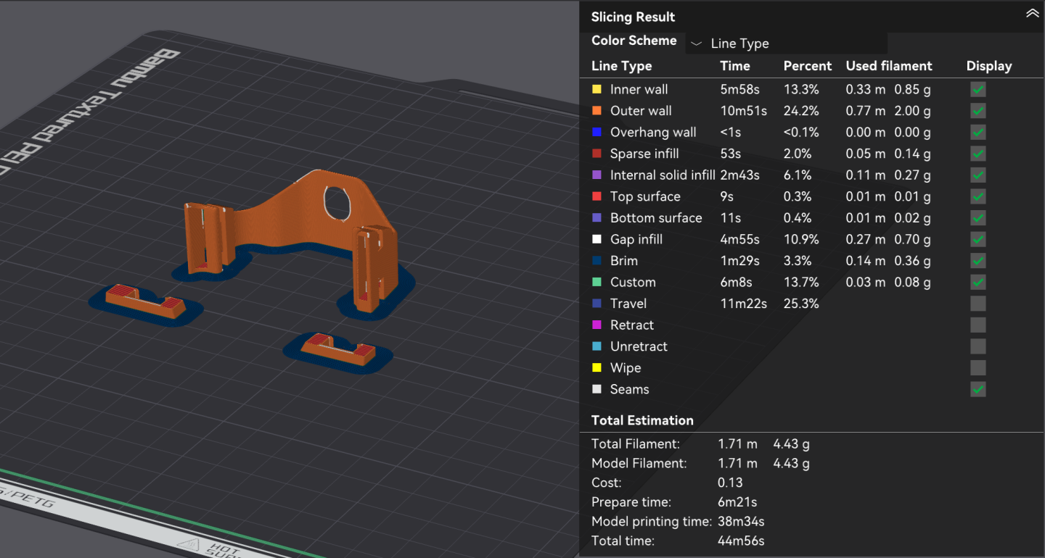The image size is (1045, 558).
Task: Click the Custom green legend icon
Action: pos(597,282)
